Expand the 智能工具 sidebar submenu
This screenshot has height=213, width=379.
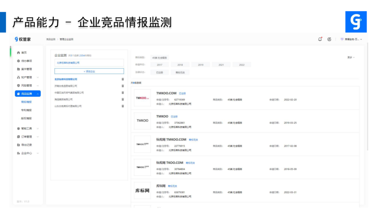pos(38,129)
